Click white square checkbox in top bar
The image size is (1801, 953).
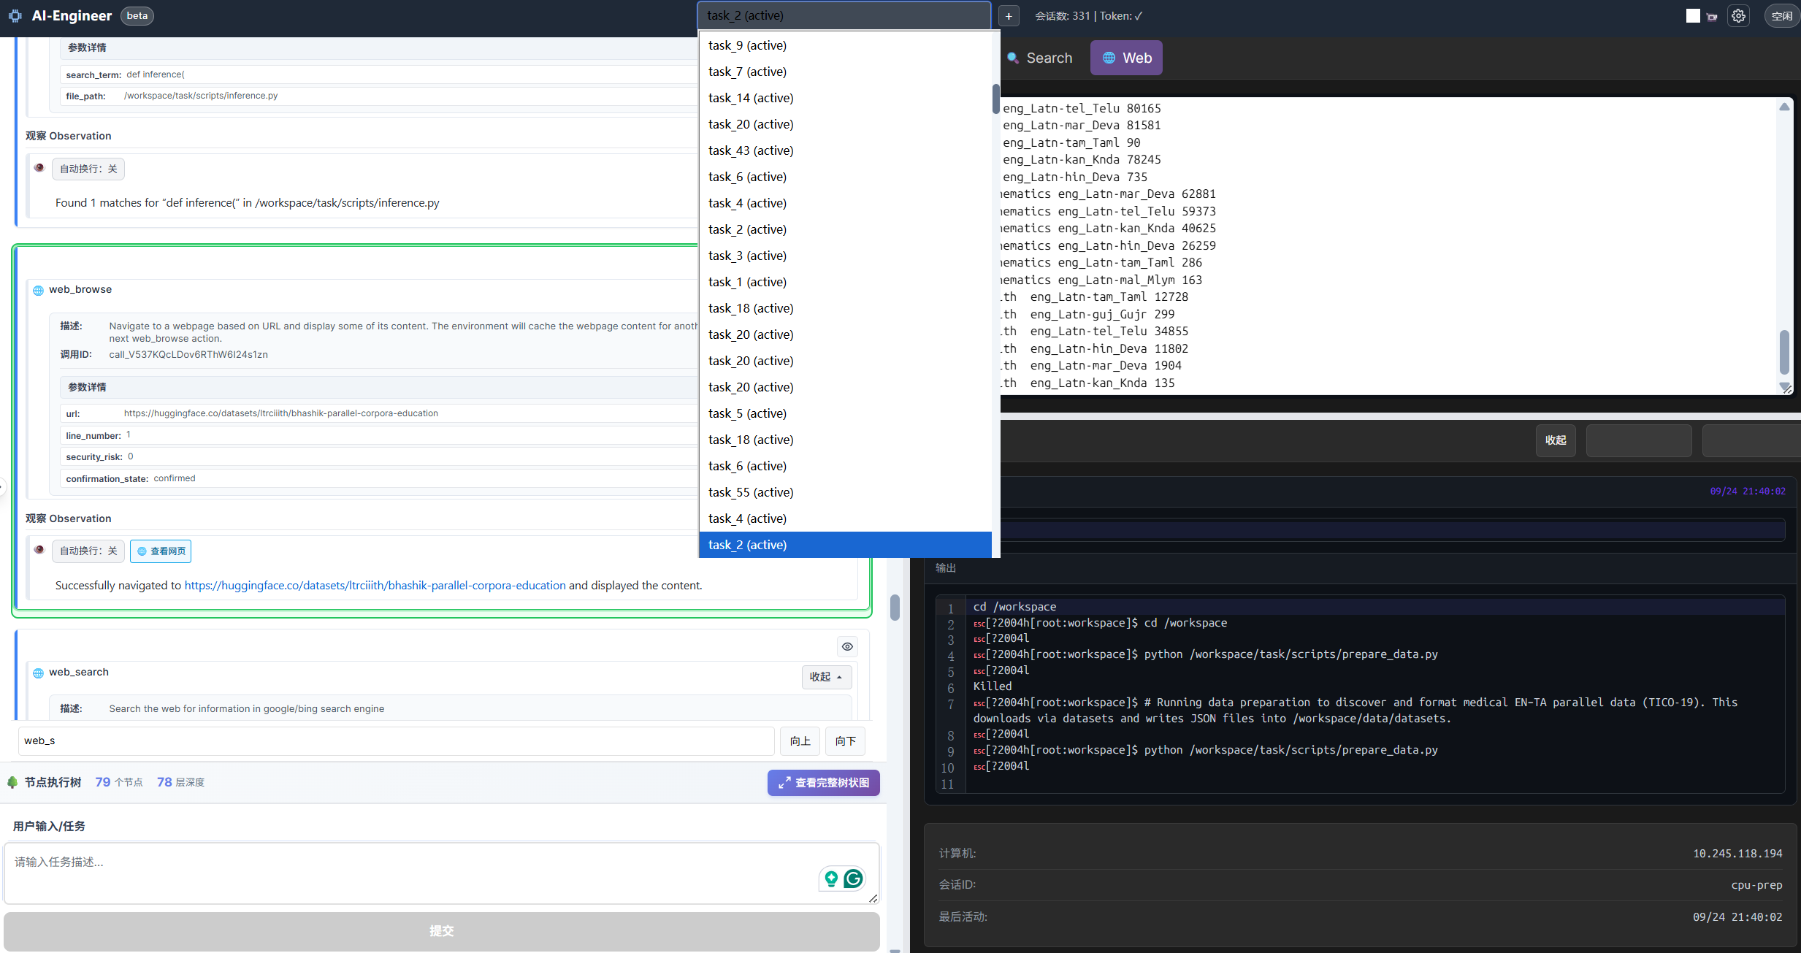coord(1692,16)
